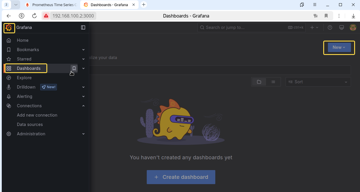Image resolution: width=360 pixels, height=192 pixels.
Task: Open the Sort dropdown
Action: [x=318, y=82]
